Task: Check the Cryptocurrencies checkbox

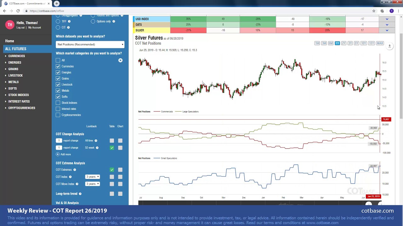Action: (58, 115)
